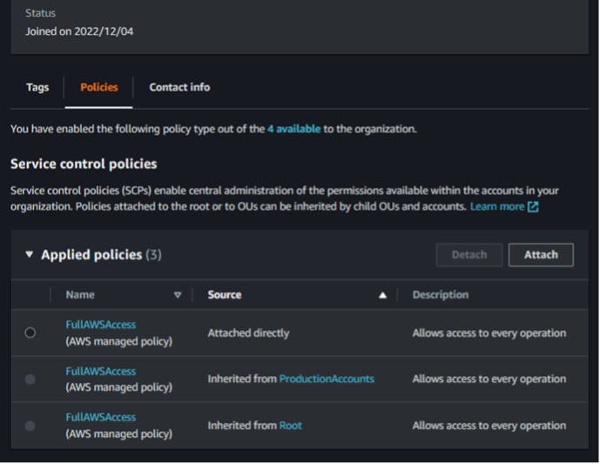
Task: Click the Name column sort arrow
Action: tap(178, 295)
